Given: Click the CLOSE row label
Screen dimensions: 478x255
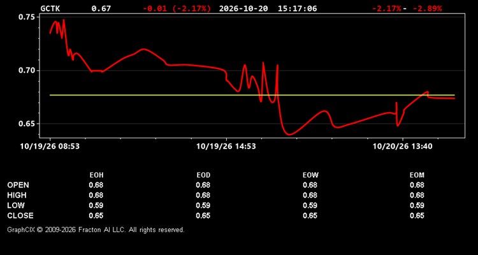Looking at the screenshot, I should 20,215.
